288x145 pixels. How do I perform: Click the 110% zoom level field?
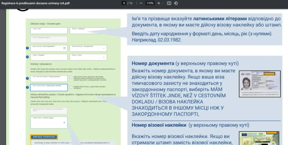point(150,3)
